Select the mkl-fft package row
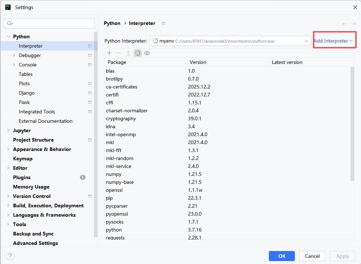The image size is (361, 264). click(227, 150)
